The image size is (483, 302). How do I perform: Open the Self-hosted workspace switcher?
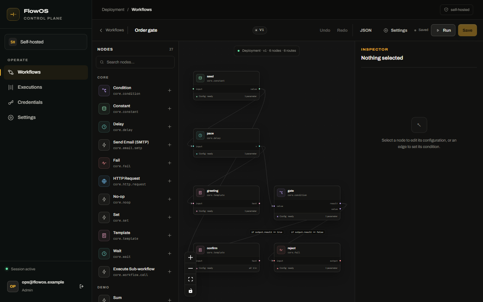(x=46, y=42)
